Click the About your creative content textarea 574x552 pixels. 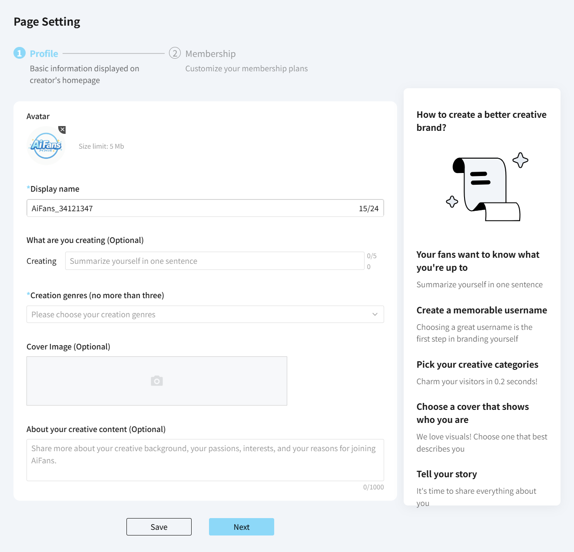click(205, 460)
